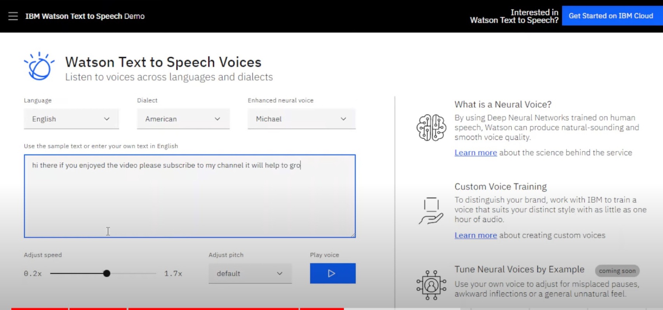
Task: Click the 'What is a Neural Voice?' heading
Action: tap(503, 104)
